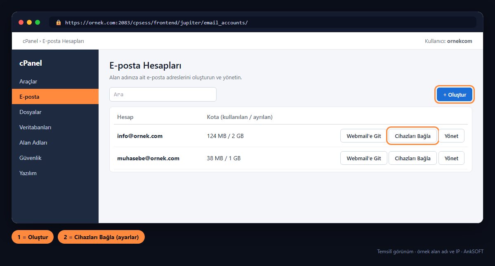Click the Kota column header

pyautogui.click(x=240, y=117)
